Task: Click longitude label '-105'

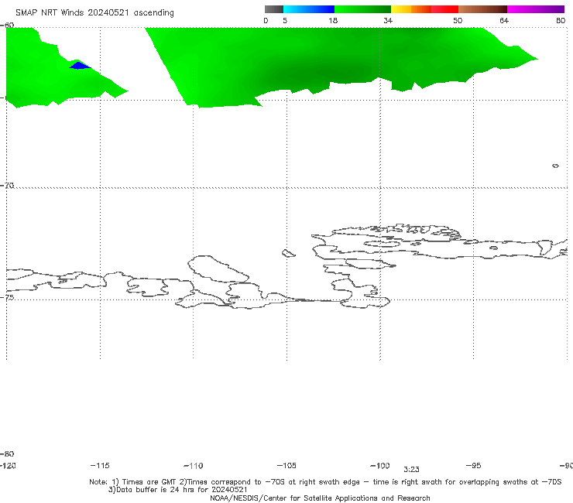Action: point(286,465)
